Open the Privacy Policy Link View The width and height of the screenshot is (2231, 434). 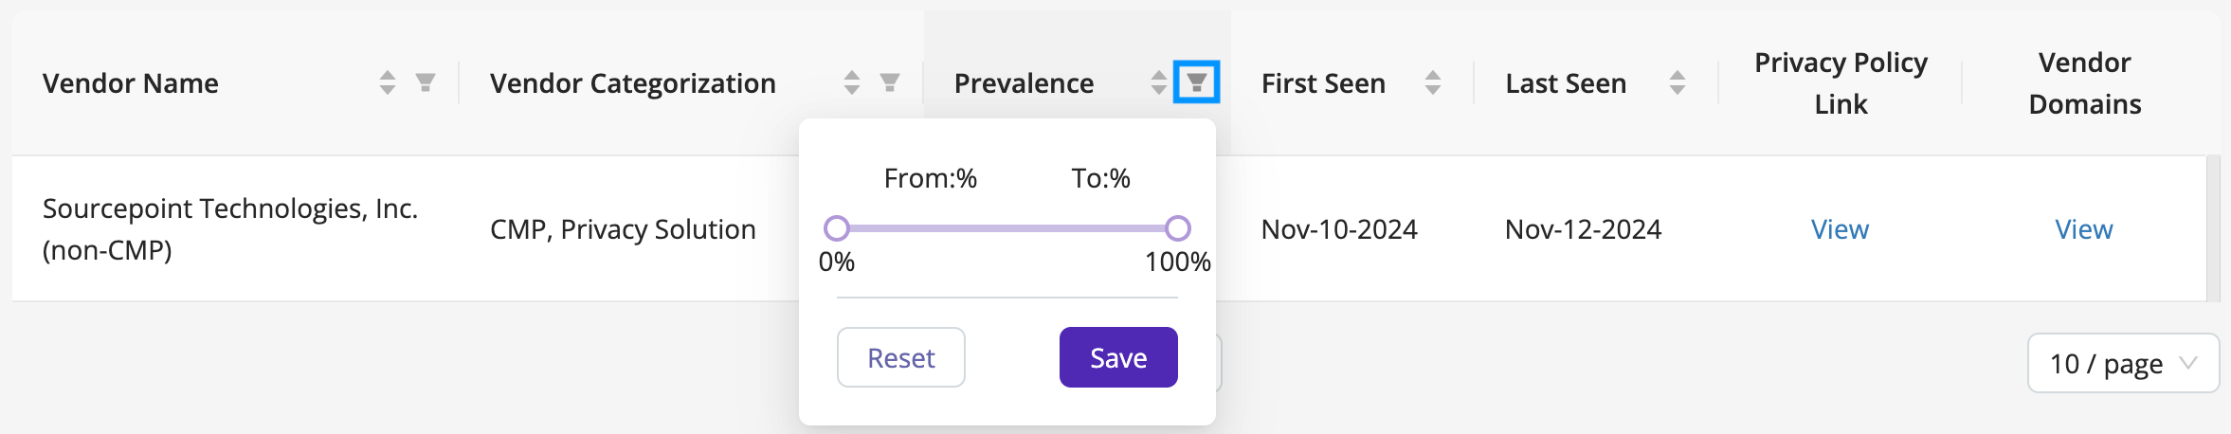coord(1840,229)
